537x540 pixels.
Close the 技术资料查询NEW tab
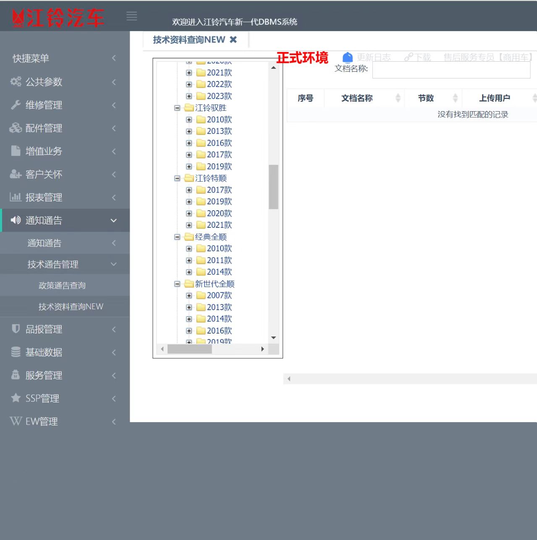point(233,39)
